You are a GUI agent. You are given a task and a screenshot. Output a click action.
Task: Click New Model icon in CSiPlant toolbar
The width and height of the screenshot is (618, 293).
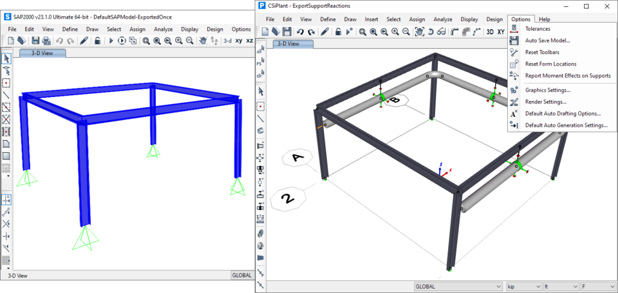pos(265,32)
